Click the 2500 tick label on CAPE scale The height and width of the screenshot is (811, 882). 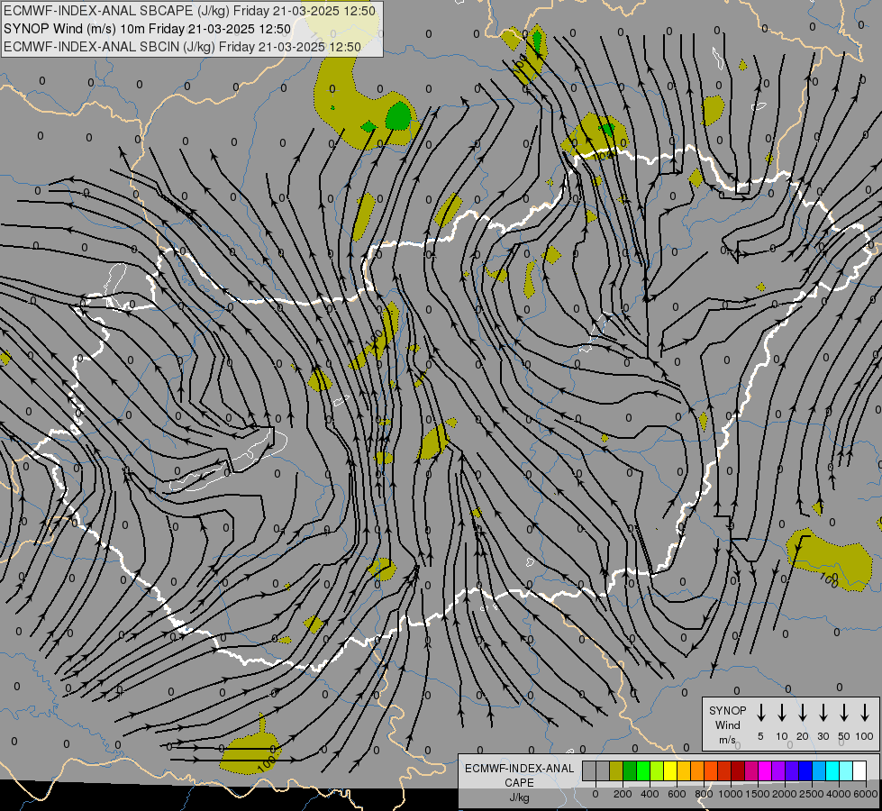(812, 794)
